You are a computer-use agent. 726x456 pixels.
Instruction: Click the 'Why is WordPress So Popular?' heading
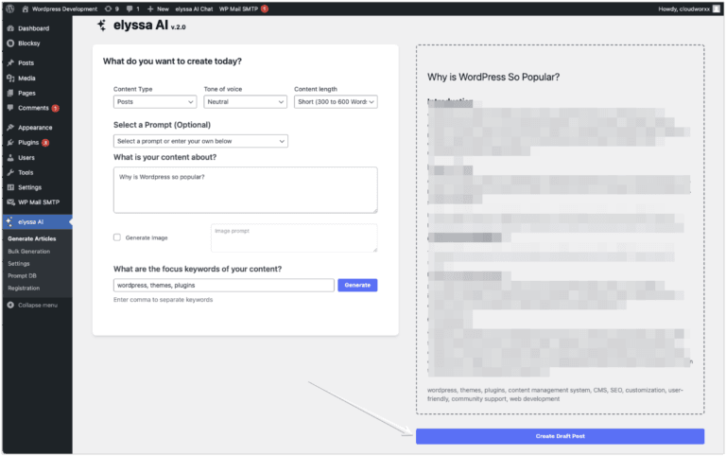coord(493,77)
